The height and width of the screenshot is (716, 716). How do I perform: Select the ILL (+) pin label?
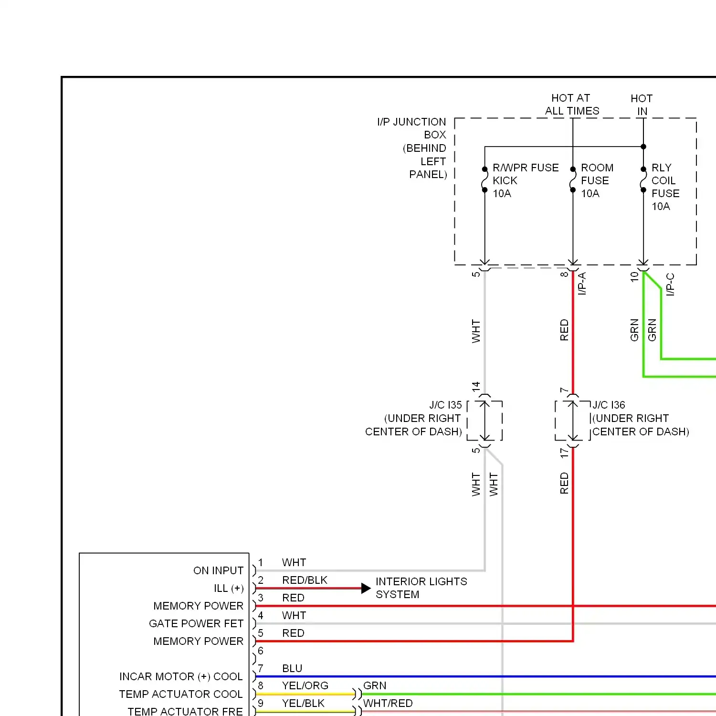[x=229, y=588]
